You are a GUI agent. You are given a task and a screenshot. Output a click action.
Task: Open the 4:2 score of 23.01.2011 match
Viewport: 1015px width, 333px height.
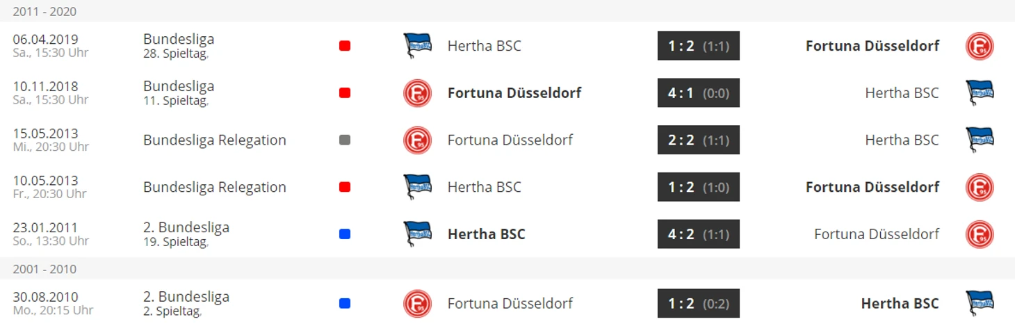(x=698, y=234)
